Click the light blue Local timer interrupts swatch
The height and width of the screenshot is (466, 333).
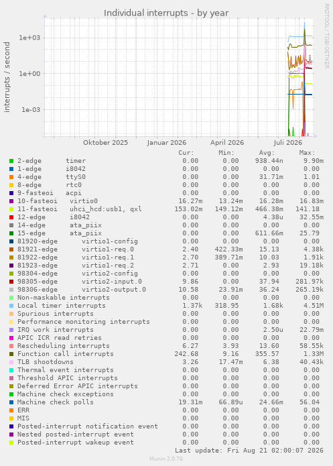(11, 306)
